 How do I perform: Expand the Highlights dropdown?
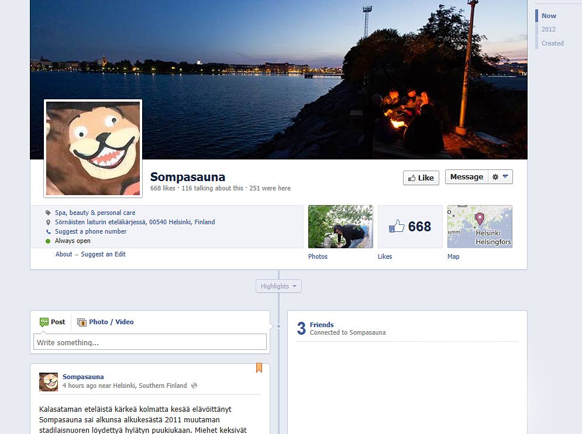[278, 286]
